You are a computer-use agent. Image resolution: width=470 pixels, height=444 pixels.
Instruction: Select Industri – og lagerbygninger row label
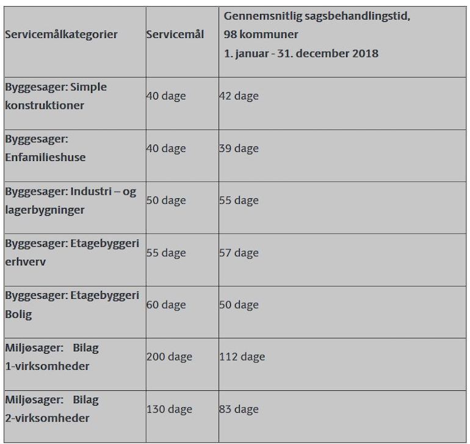(70, 200)
